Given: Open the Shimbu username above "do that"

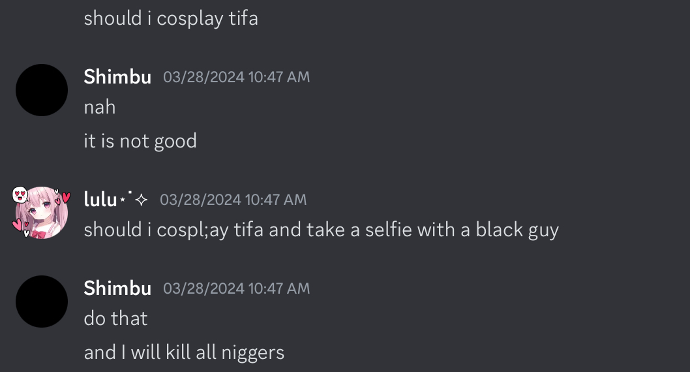Looking at the screenshot, I should tap(117, 288).
